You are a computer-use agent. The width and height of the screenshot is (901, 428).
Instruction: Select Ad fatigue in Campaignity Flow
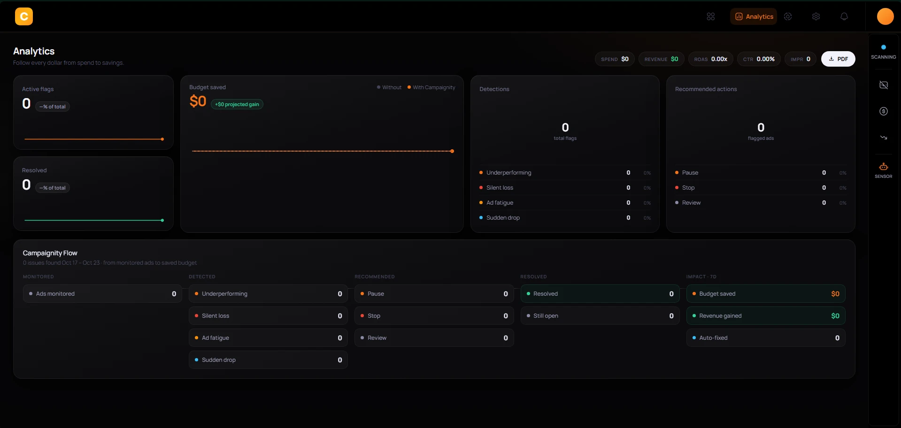(268, 338)
